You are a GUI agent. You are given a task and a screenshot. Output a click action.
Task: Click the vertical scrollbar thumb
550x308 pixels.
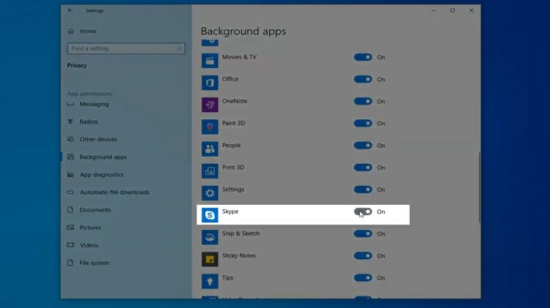[479, 187]
